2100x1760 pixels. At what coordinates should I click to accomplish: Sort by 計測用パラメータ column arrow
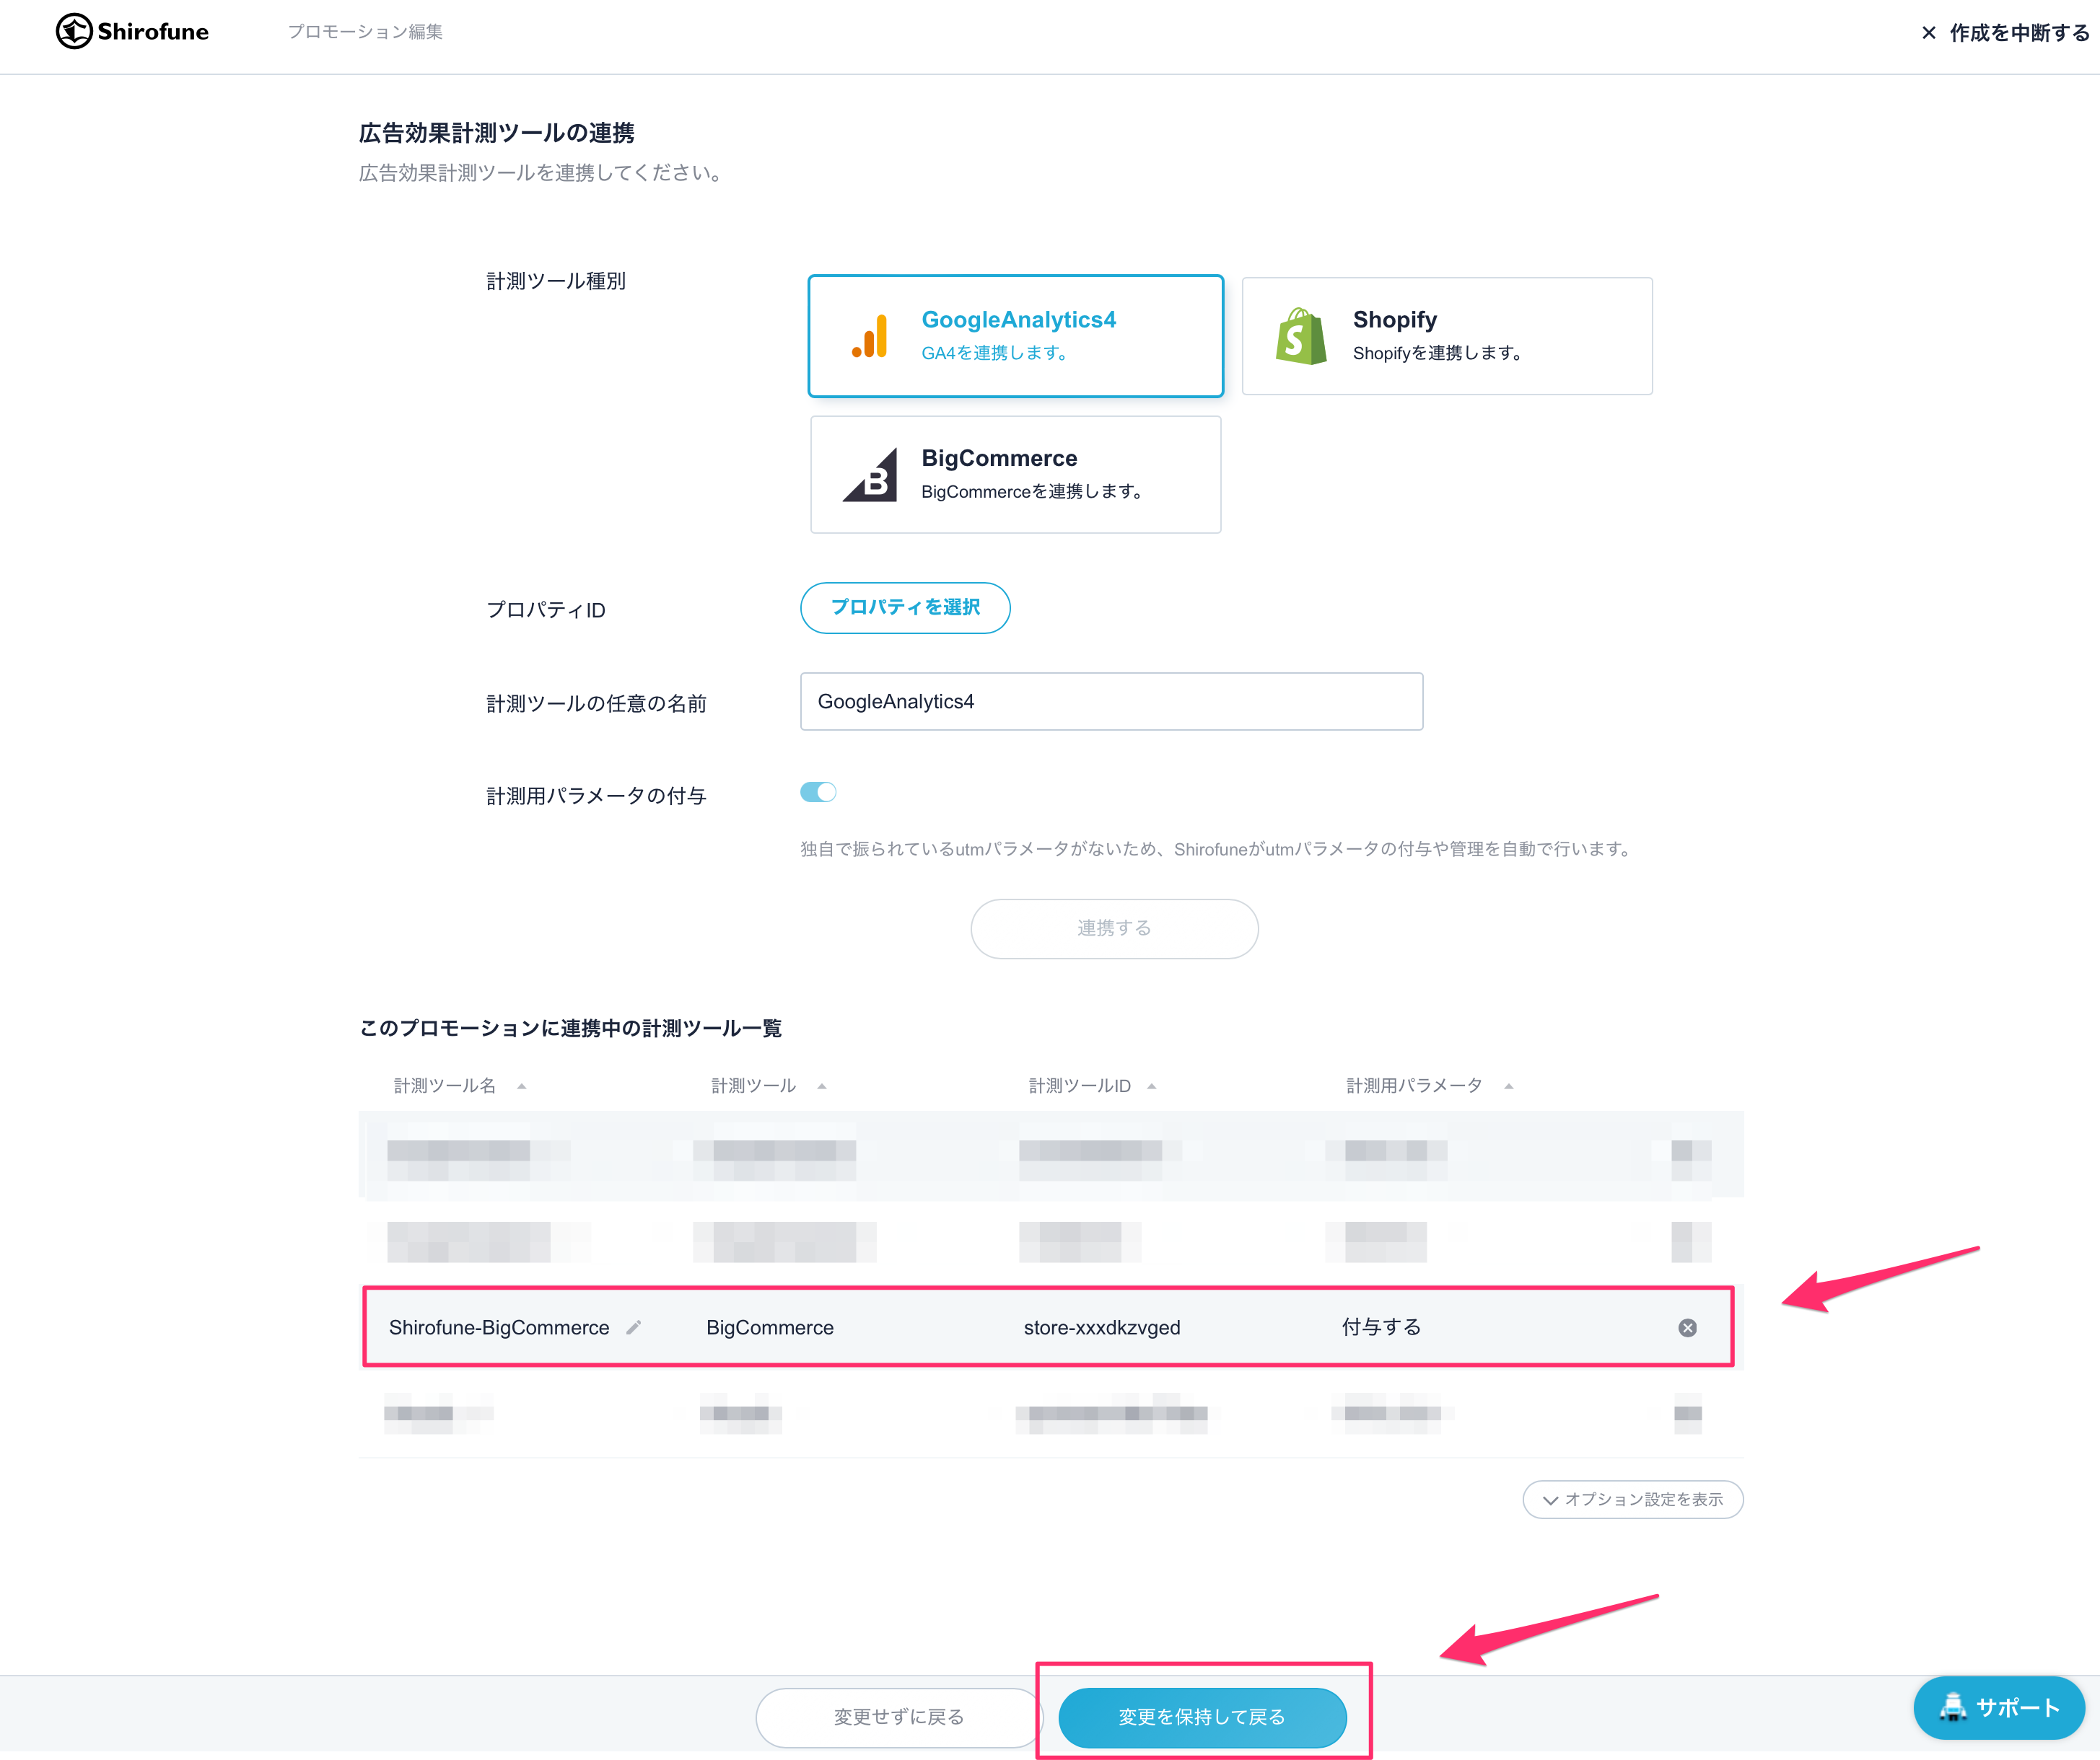click(x=1508, y=1086)
